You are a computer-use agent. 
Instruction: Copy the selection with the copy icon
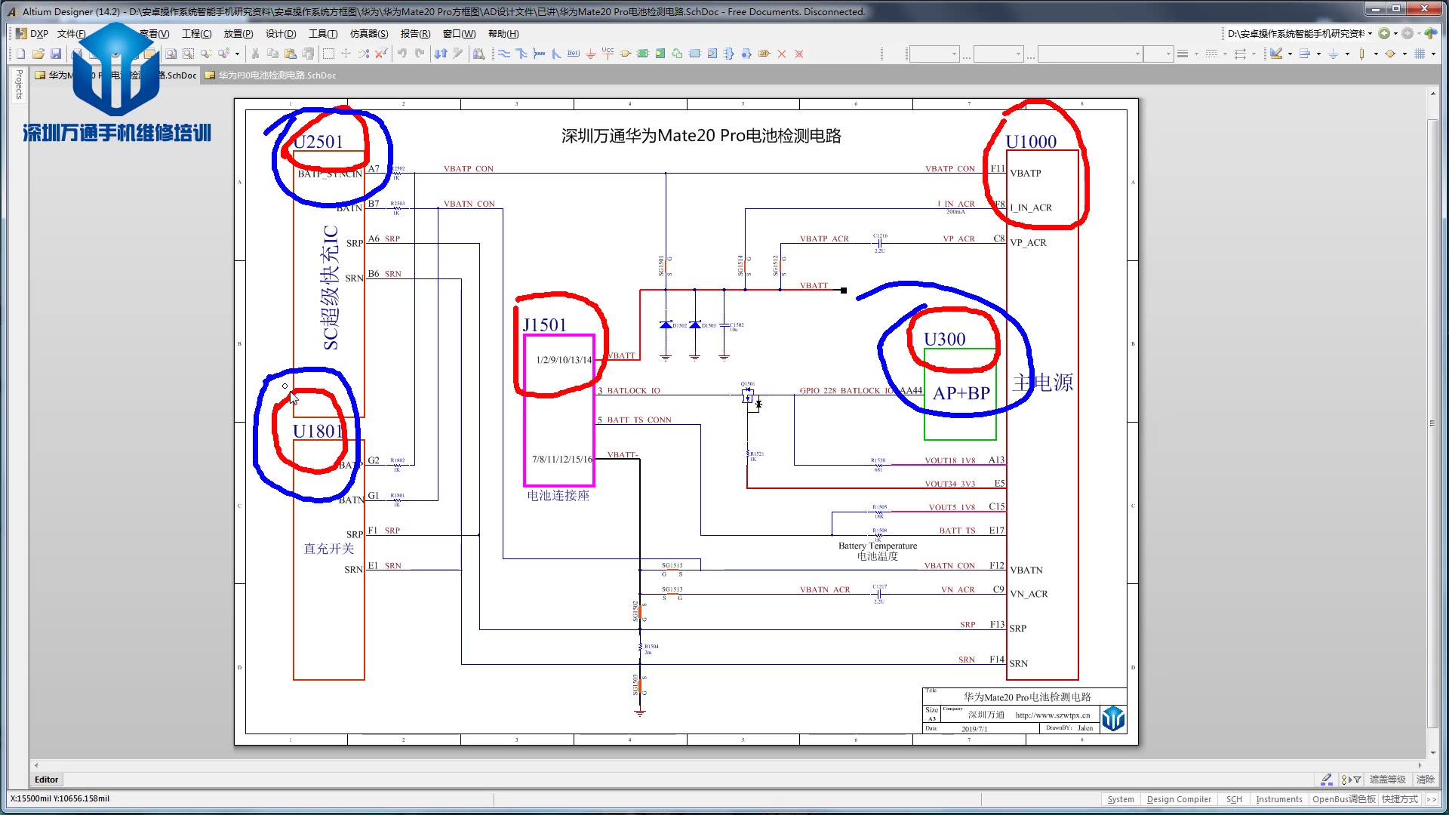pos(272,54)
